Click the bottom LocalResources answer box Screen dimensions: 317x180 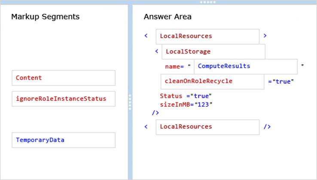(x=207, y=127)
